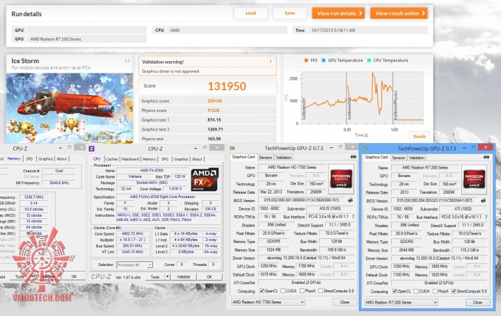Open the AMD Radeon R7 200 Series GPU dropdown
This screenshot has height=316, width=501.
coord(401,302)
